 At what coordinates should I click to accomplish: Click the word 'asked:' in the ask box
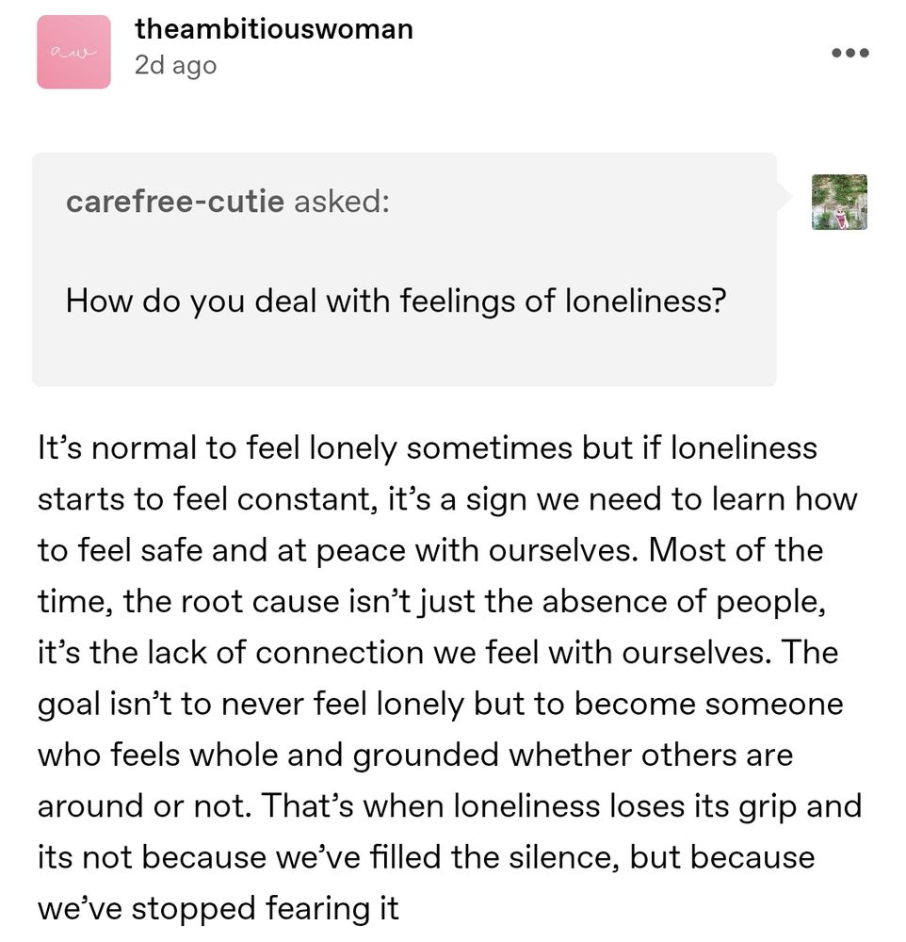pos(341,201)
